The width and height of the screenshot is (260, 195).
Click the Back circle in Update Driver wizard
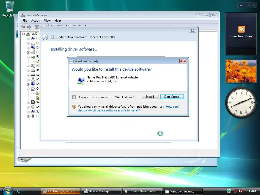pyautogui.click(x=45, y=37)
